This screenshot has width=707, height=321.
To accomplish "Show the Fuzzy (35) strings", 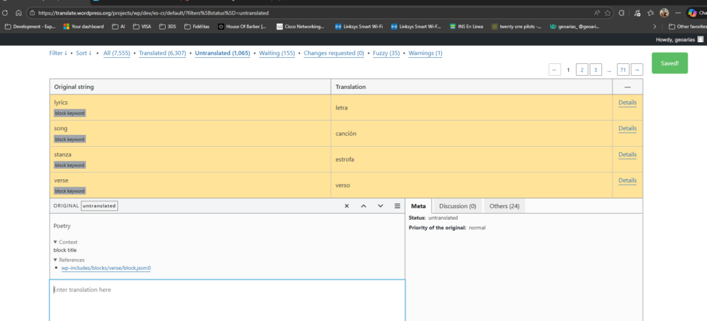I will click(x=386, y=53).
